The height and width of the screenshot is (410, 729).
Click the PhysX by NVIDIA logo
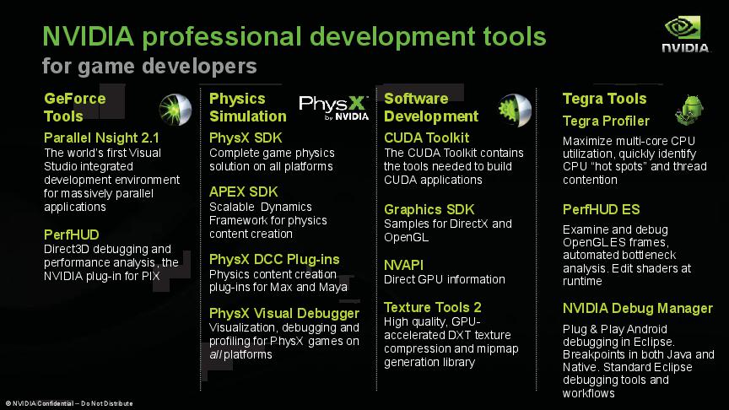point(334,108)
